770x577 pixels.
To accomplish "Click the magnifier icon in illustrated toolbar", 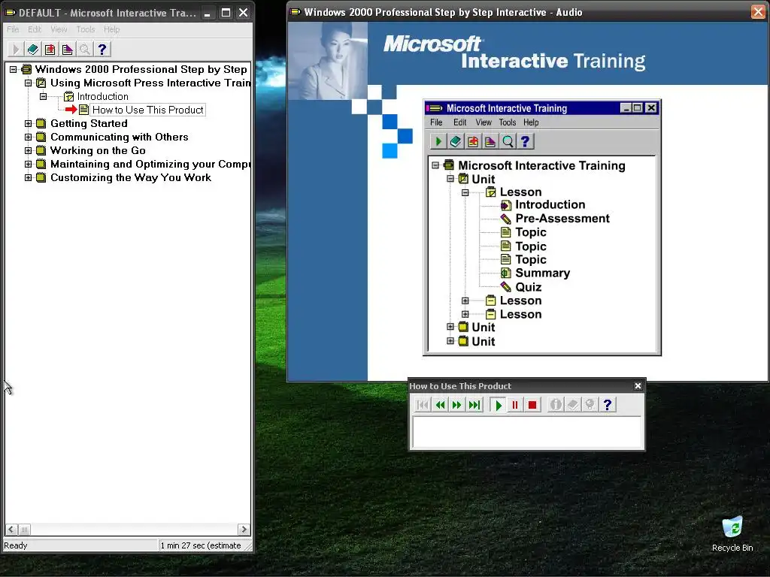I will [508, 142].
